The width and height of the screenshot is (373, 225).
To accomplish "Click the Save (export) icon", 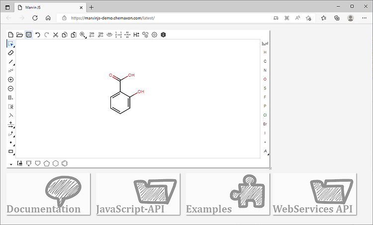I will pyautogui.click(x=28, y=35).
